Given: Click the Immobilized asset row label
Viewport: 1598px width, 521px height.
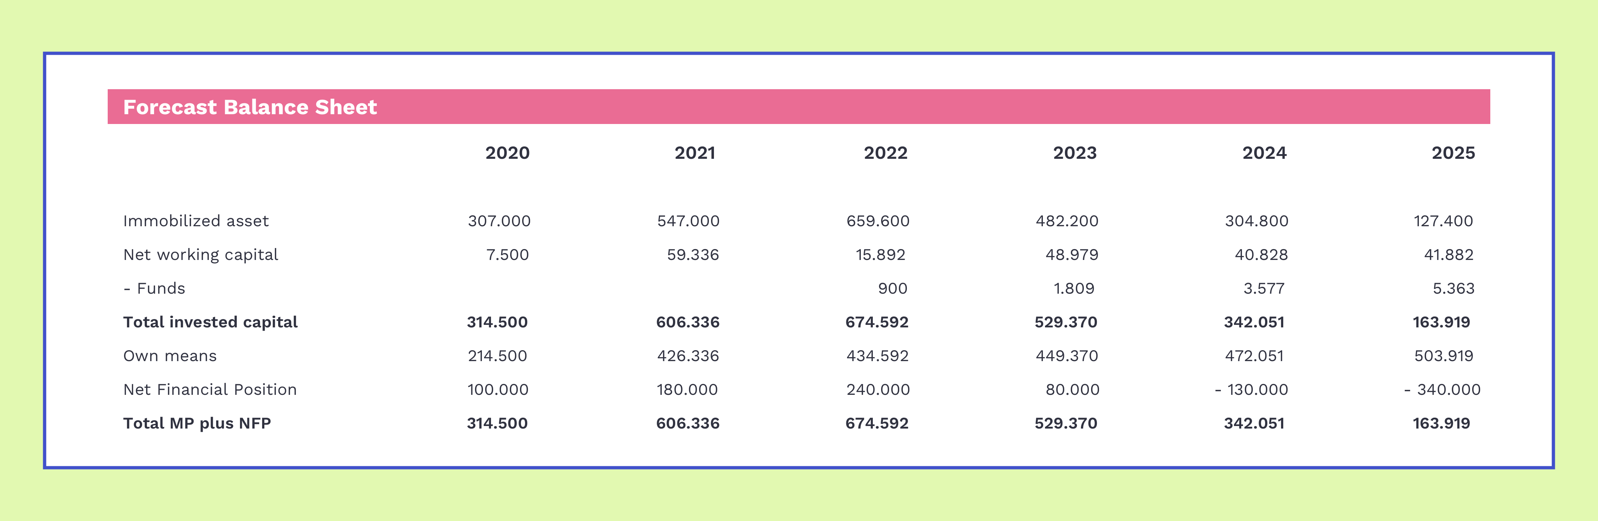Looking at the screenshot, I should pyautogui.click(x=196, y=221).
